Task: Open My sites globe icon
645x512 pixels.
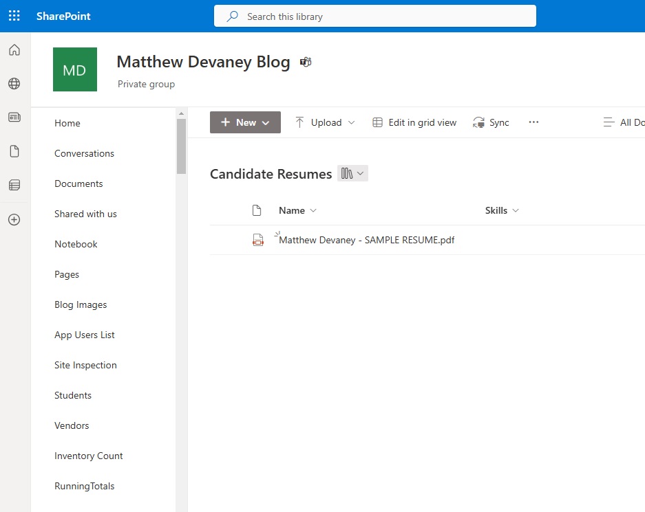Action: click(14, 84)
